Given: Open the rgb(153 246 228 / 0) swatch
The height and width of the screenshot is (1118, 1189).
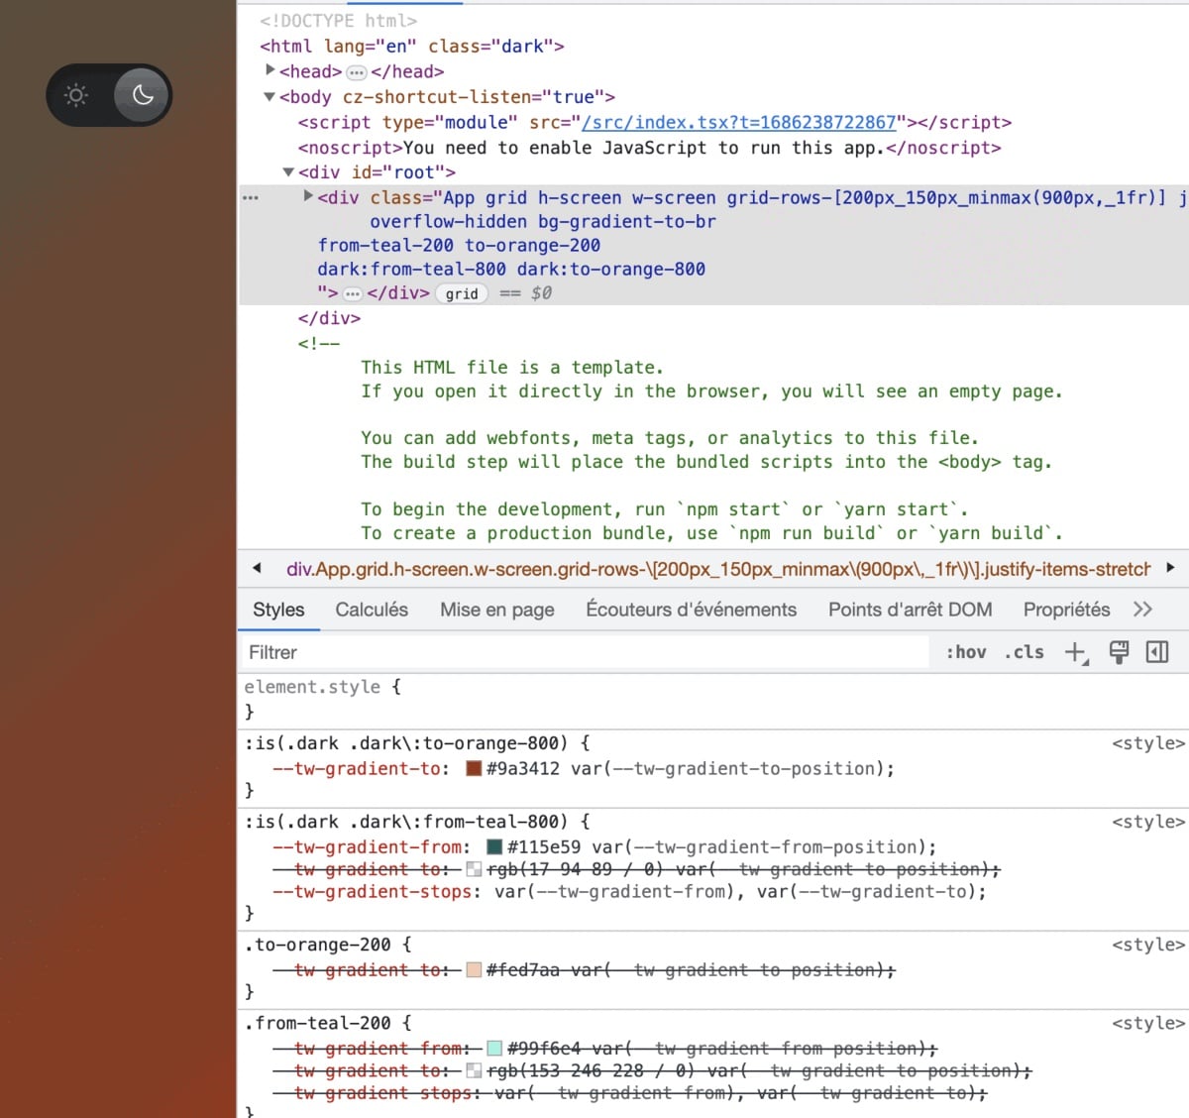Looking at the screenshot, I should click(x=474, y=1070).
